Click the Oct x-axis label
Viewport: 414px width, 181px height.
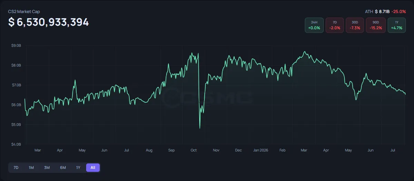(194, 150)
